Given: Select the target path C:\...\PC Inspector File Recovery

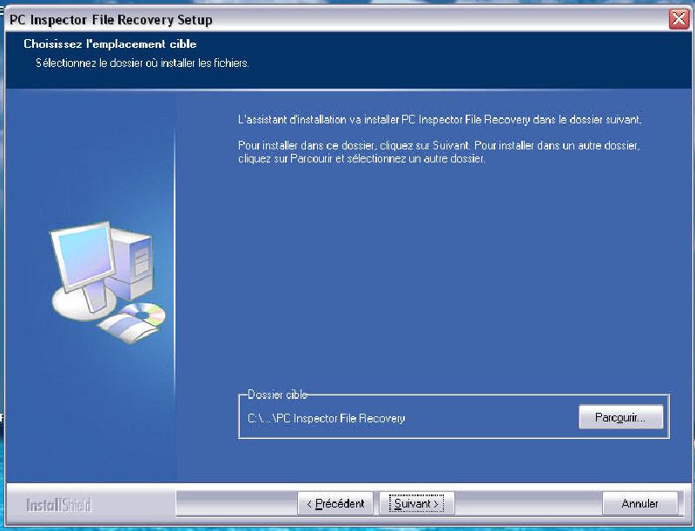Looking at the screenshot, I should [327, 418].
